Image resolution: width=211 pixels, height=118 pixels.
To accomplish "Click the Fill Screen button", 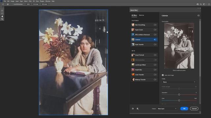I will point(45,4).
